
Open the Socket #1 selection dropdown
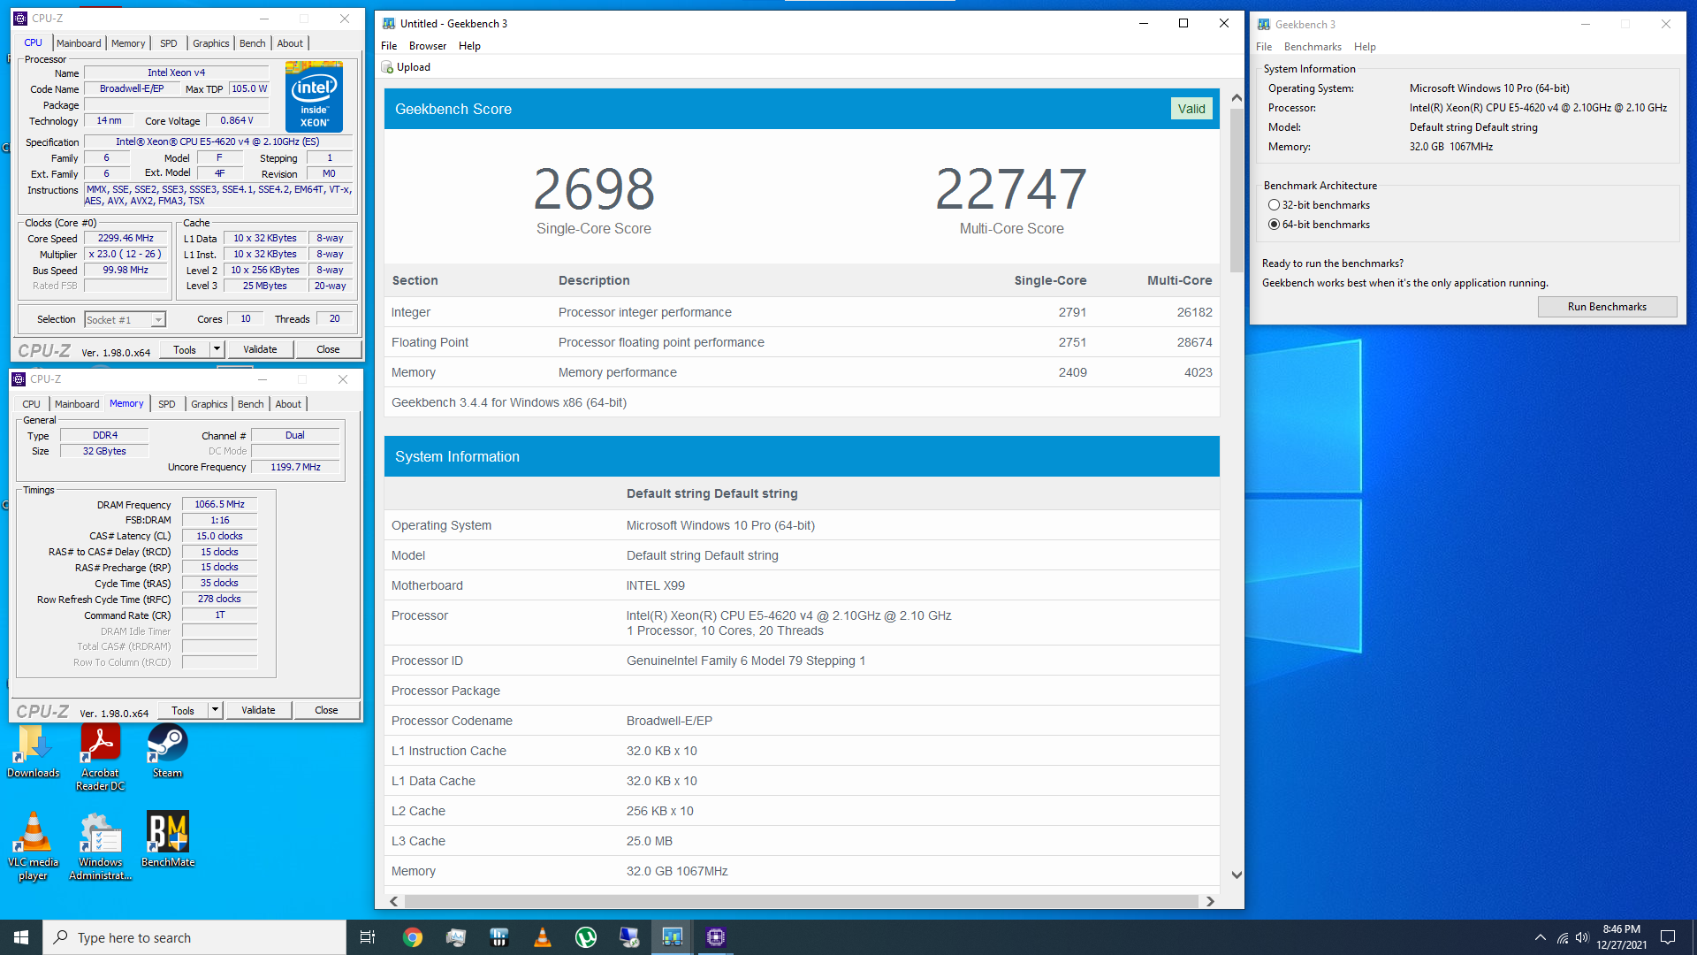pyautogui.click(x=125, y=320)
